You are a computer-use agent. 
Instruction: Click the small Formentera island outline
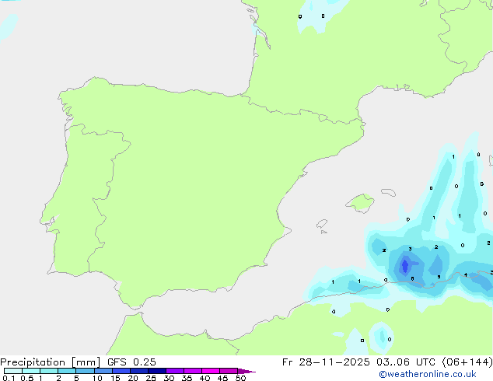point(323,232)
